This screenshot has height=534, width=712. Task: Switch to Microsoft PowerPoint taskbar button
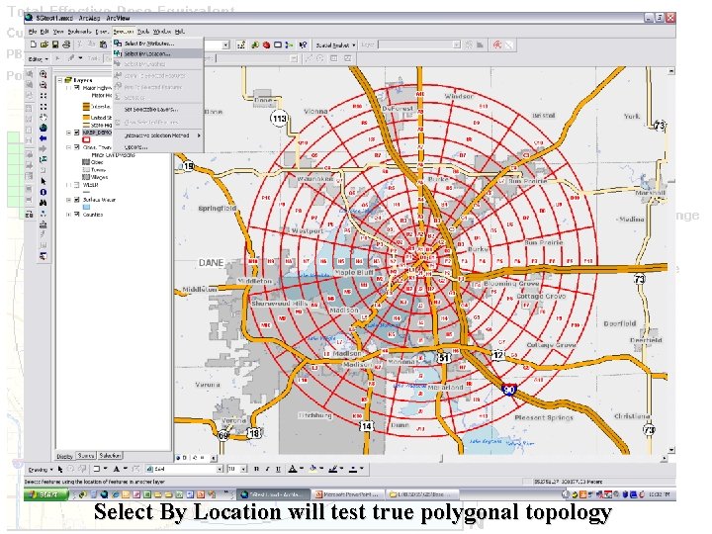click(x=348, y=494)
